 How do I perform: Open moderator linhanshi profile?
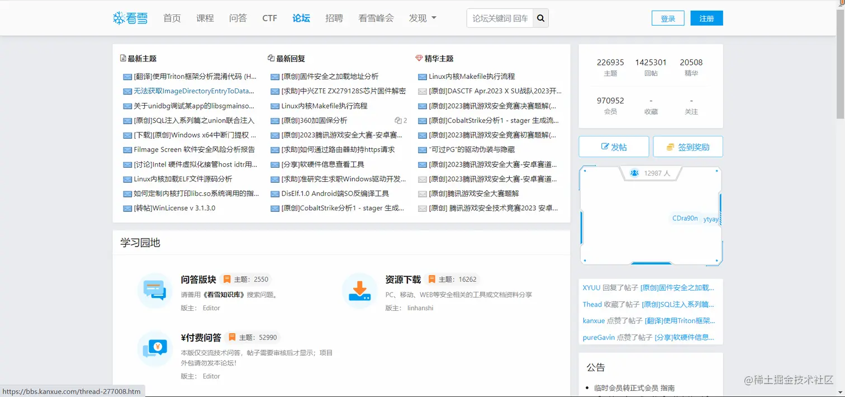[x=420, y=308]
